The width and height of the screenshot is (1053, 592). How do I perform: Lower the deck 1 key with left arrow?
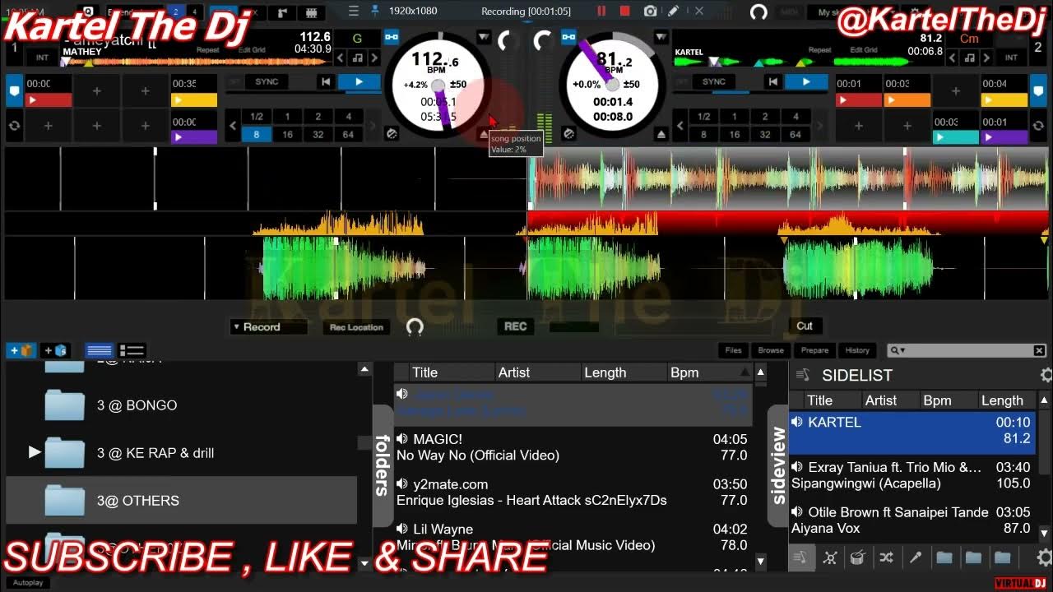(x=341, y=58)
